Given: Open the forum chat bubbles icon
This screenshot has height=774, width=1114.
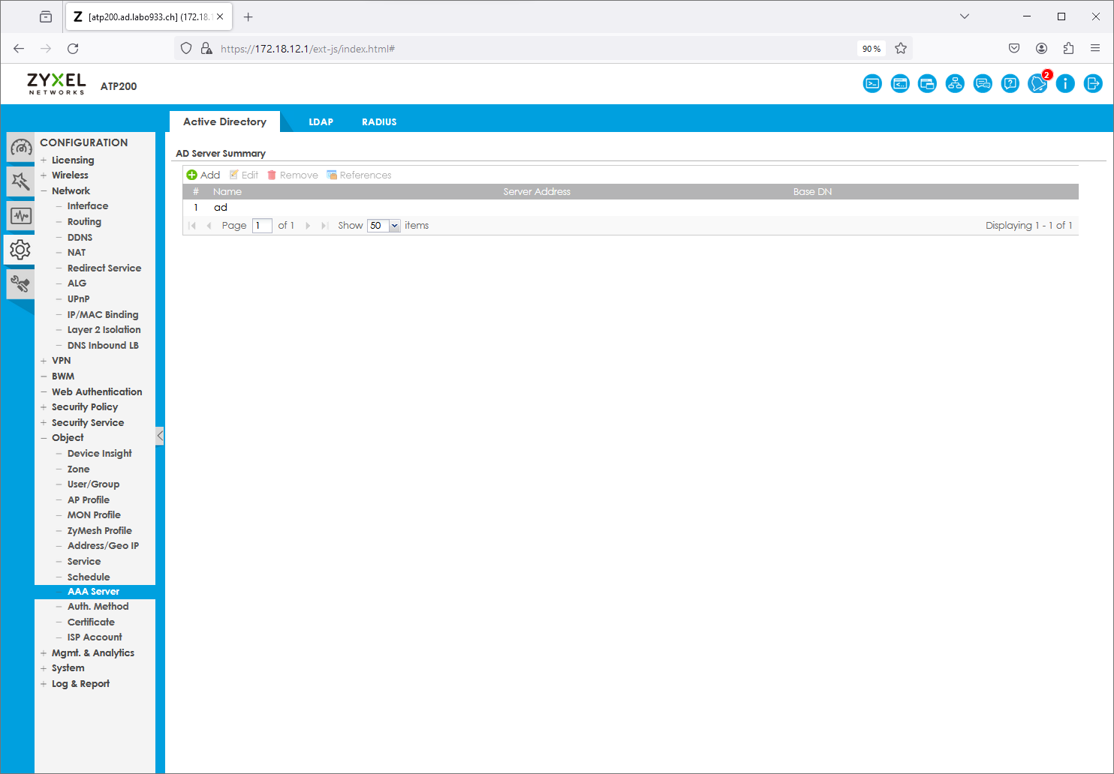Looking at the screenshot, I should click(983, 84).
